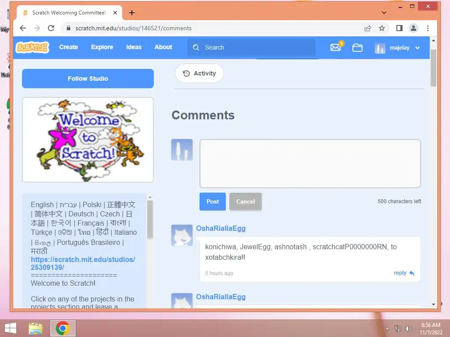Click the Search input field
Image resolution: width=450 pixels, height=337 pixels.
click(251, 47)
